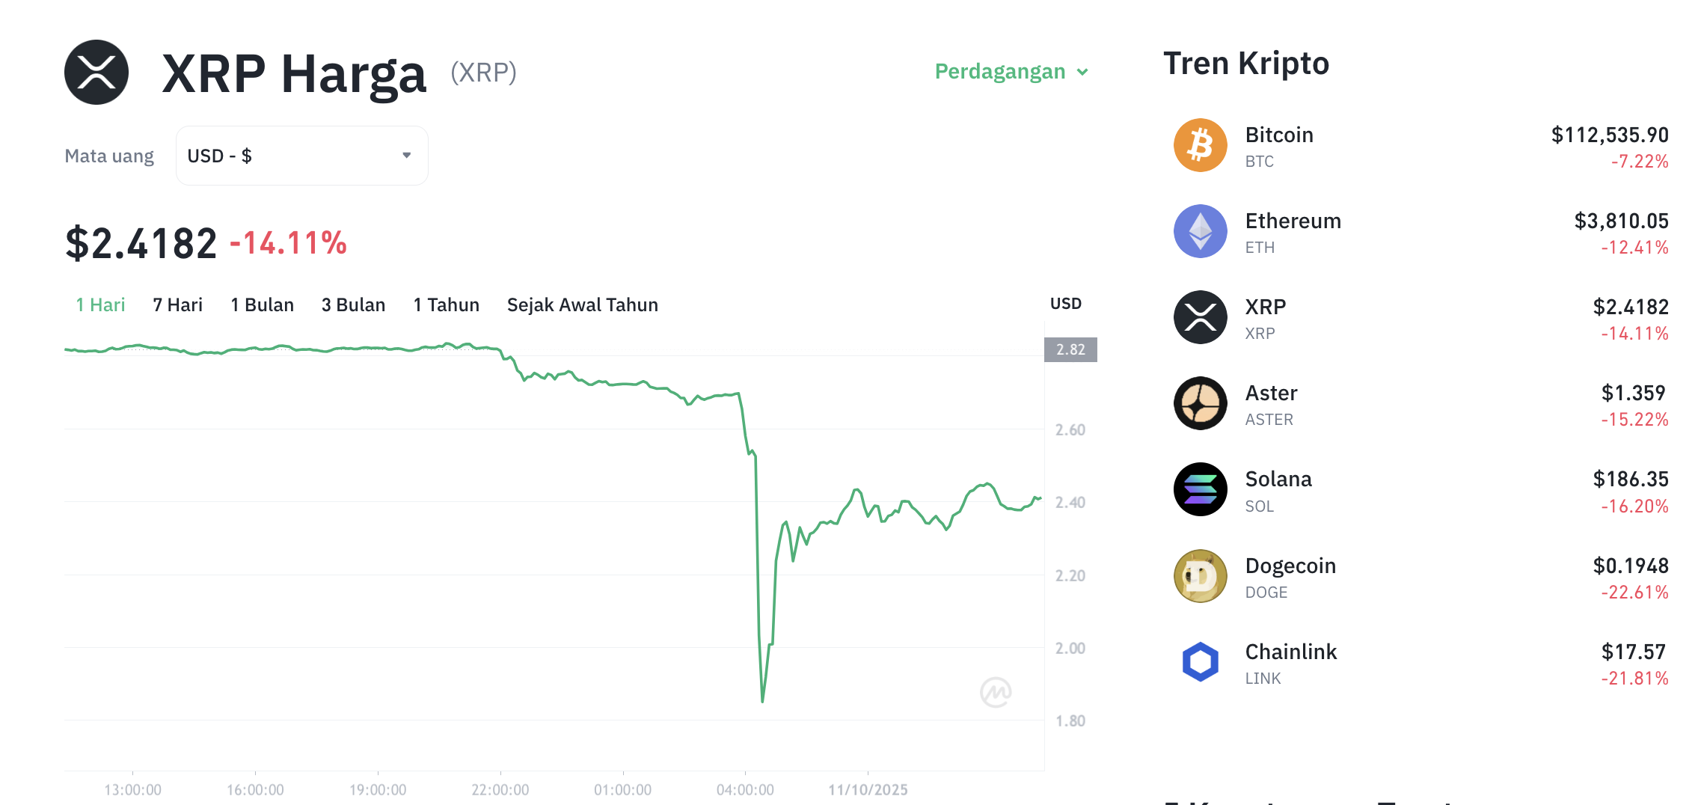The height and width of the screenshot is (805, 1701).
Task: Click the Chainlink coin icon
Action: point(1200,662)
